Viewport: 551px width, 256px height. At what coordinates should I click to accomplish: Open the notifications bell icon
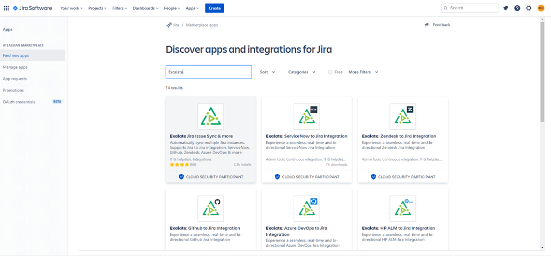(x=505, y=8)
